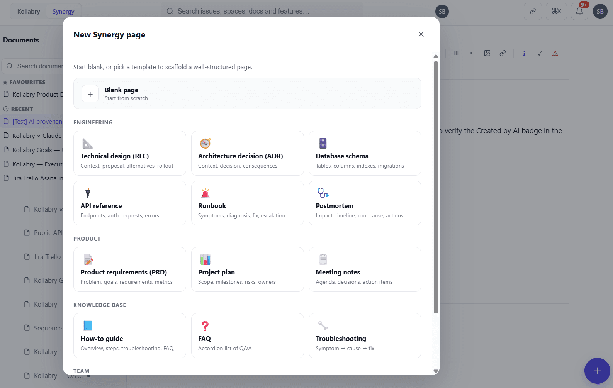Screen dimensions: 613x388
Task: Click the dialog scrollbar down arrow
Action: coord(436,371)
